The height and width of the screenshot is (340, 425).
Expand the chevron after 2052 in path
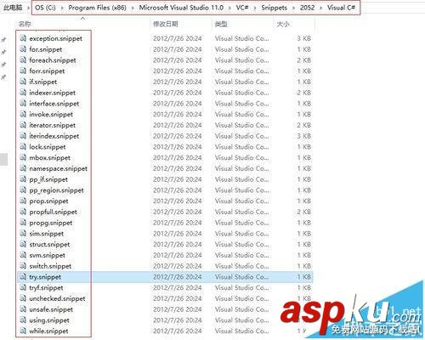tap(320, 8)
